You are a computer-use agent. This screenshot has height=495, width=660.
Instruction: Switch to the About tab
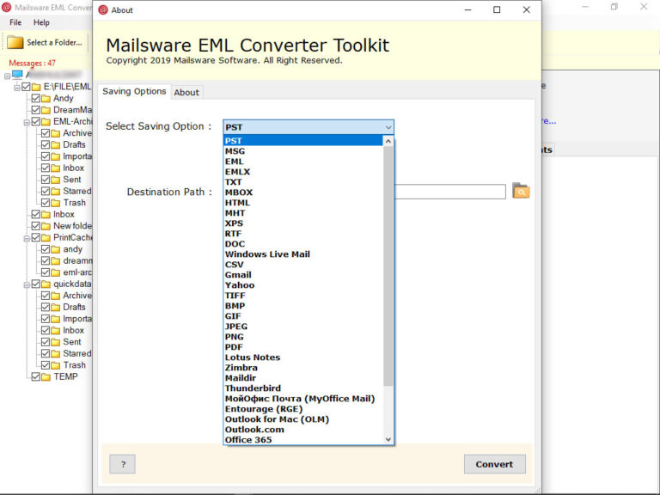tap(186, 93)
